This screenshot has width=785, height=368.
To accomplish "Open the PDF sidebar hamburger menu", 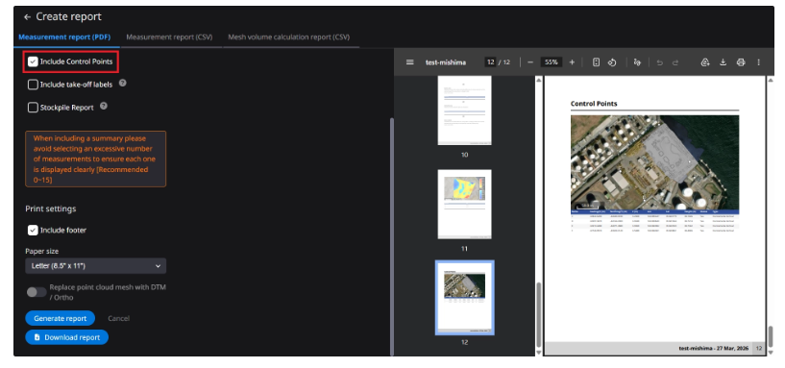I will pos(409,62).
